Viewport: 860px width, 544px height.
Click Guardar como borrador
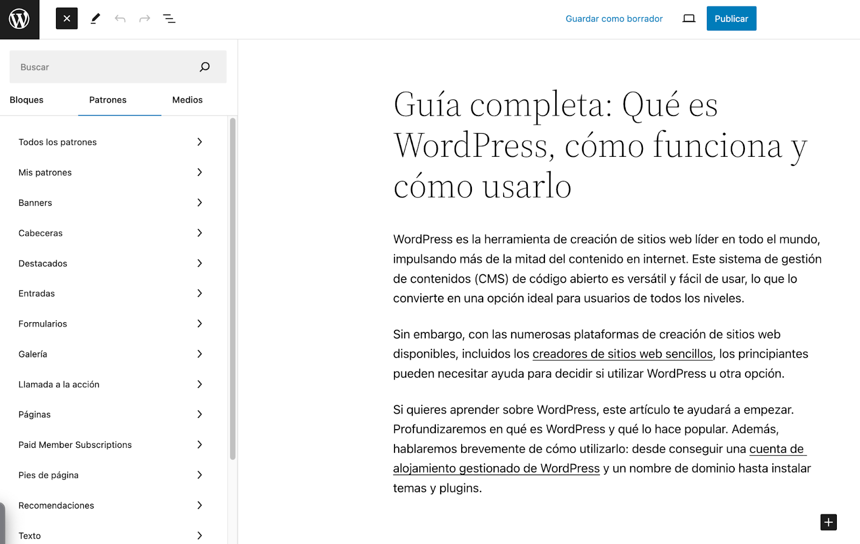click(614, 19)
